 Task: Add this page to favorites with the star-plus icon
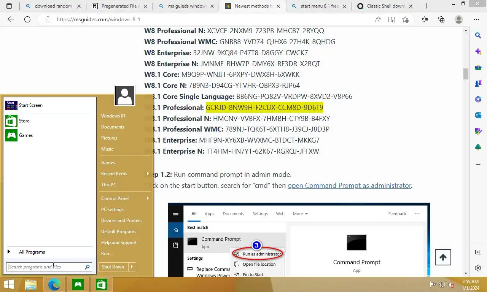(405, 19)
